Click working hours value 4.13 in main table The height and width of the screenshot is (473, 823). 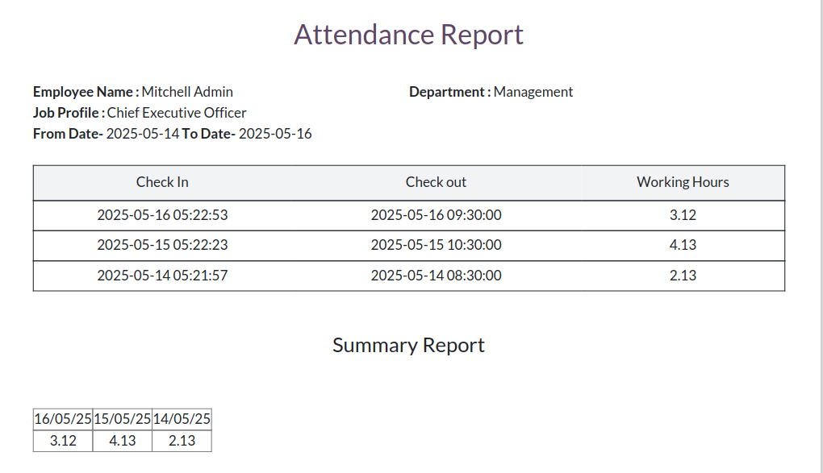[683, 245]
